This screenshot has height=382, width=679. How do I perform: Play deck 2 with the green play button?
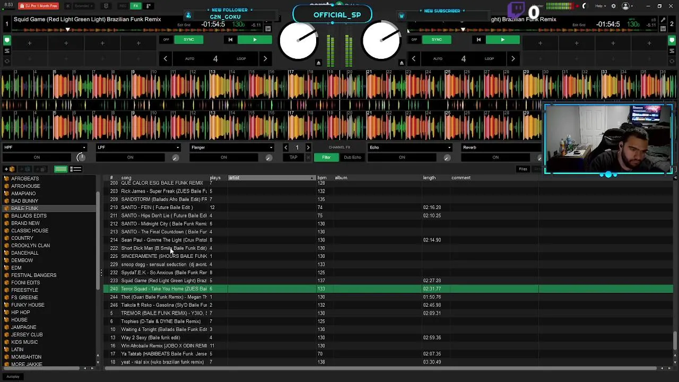(502, 40)
